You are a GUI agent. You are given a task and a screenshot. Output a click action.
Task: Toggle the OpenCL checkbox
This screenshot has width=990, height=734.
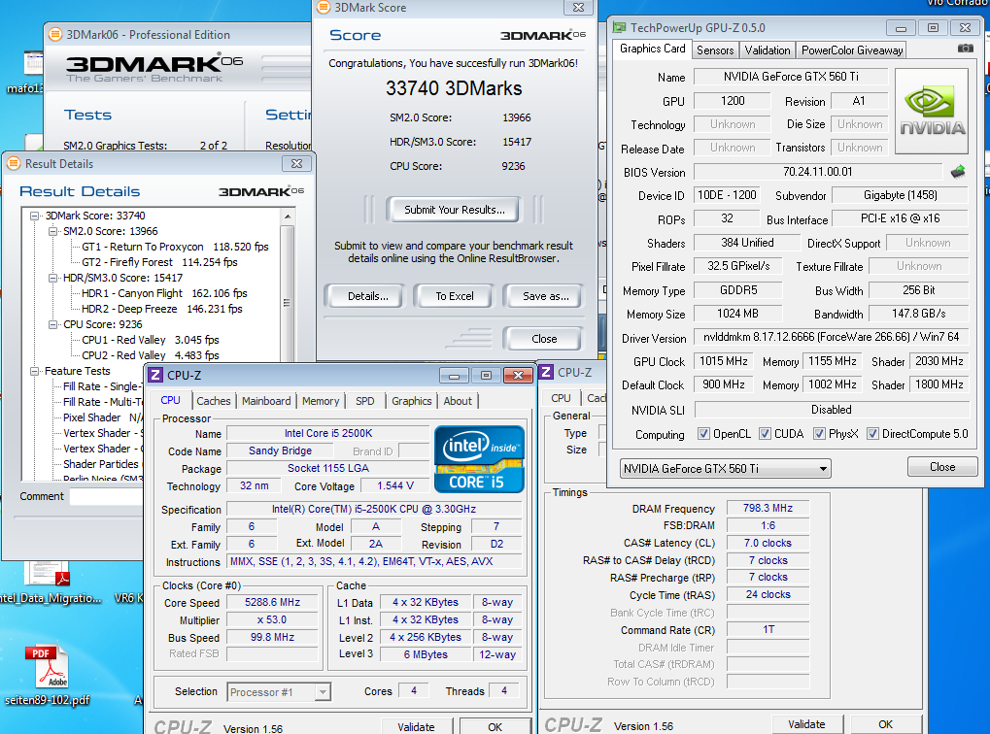(x=702, y=434)
